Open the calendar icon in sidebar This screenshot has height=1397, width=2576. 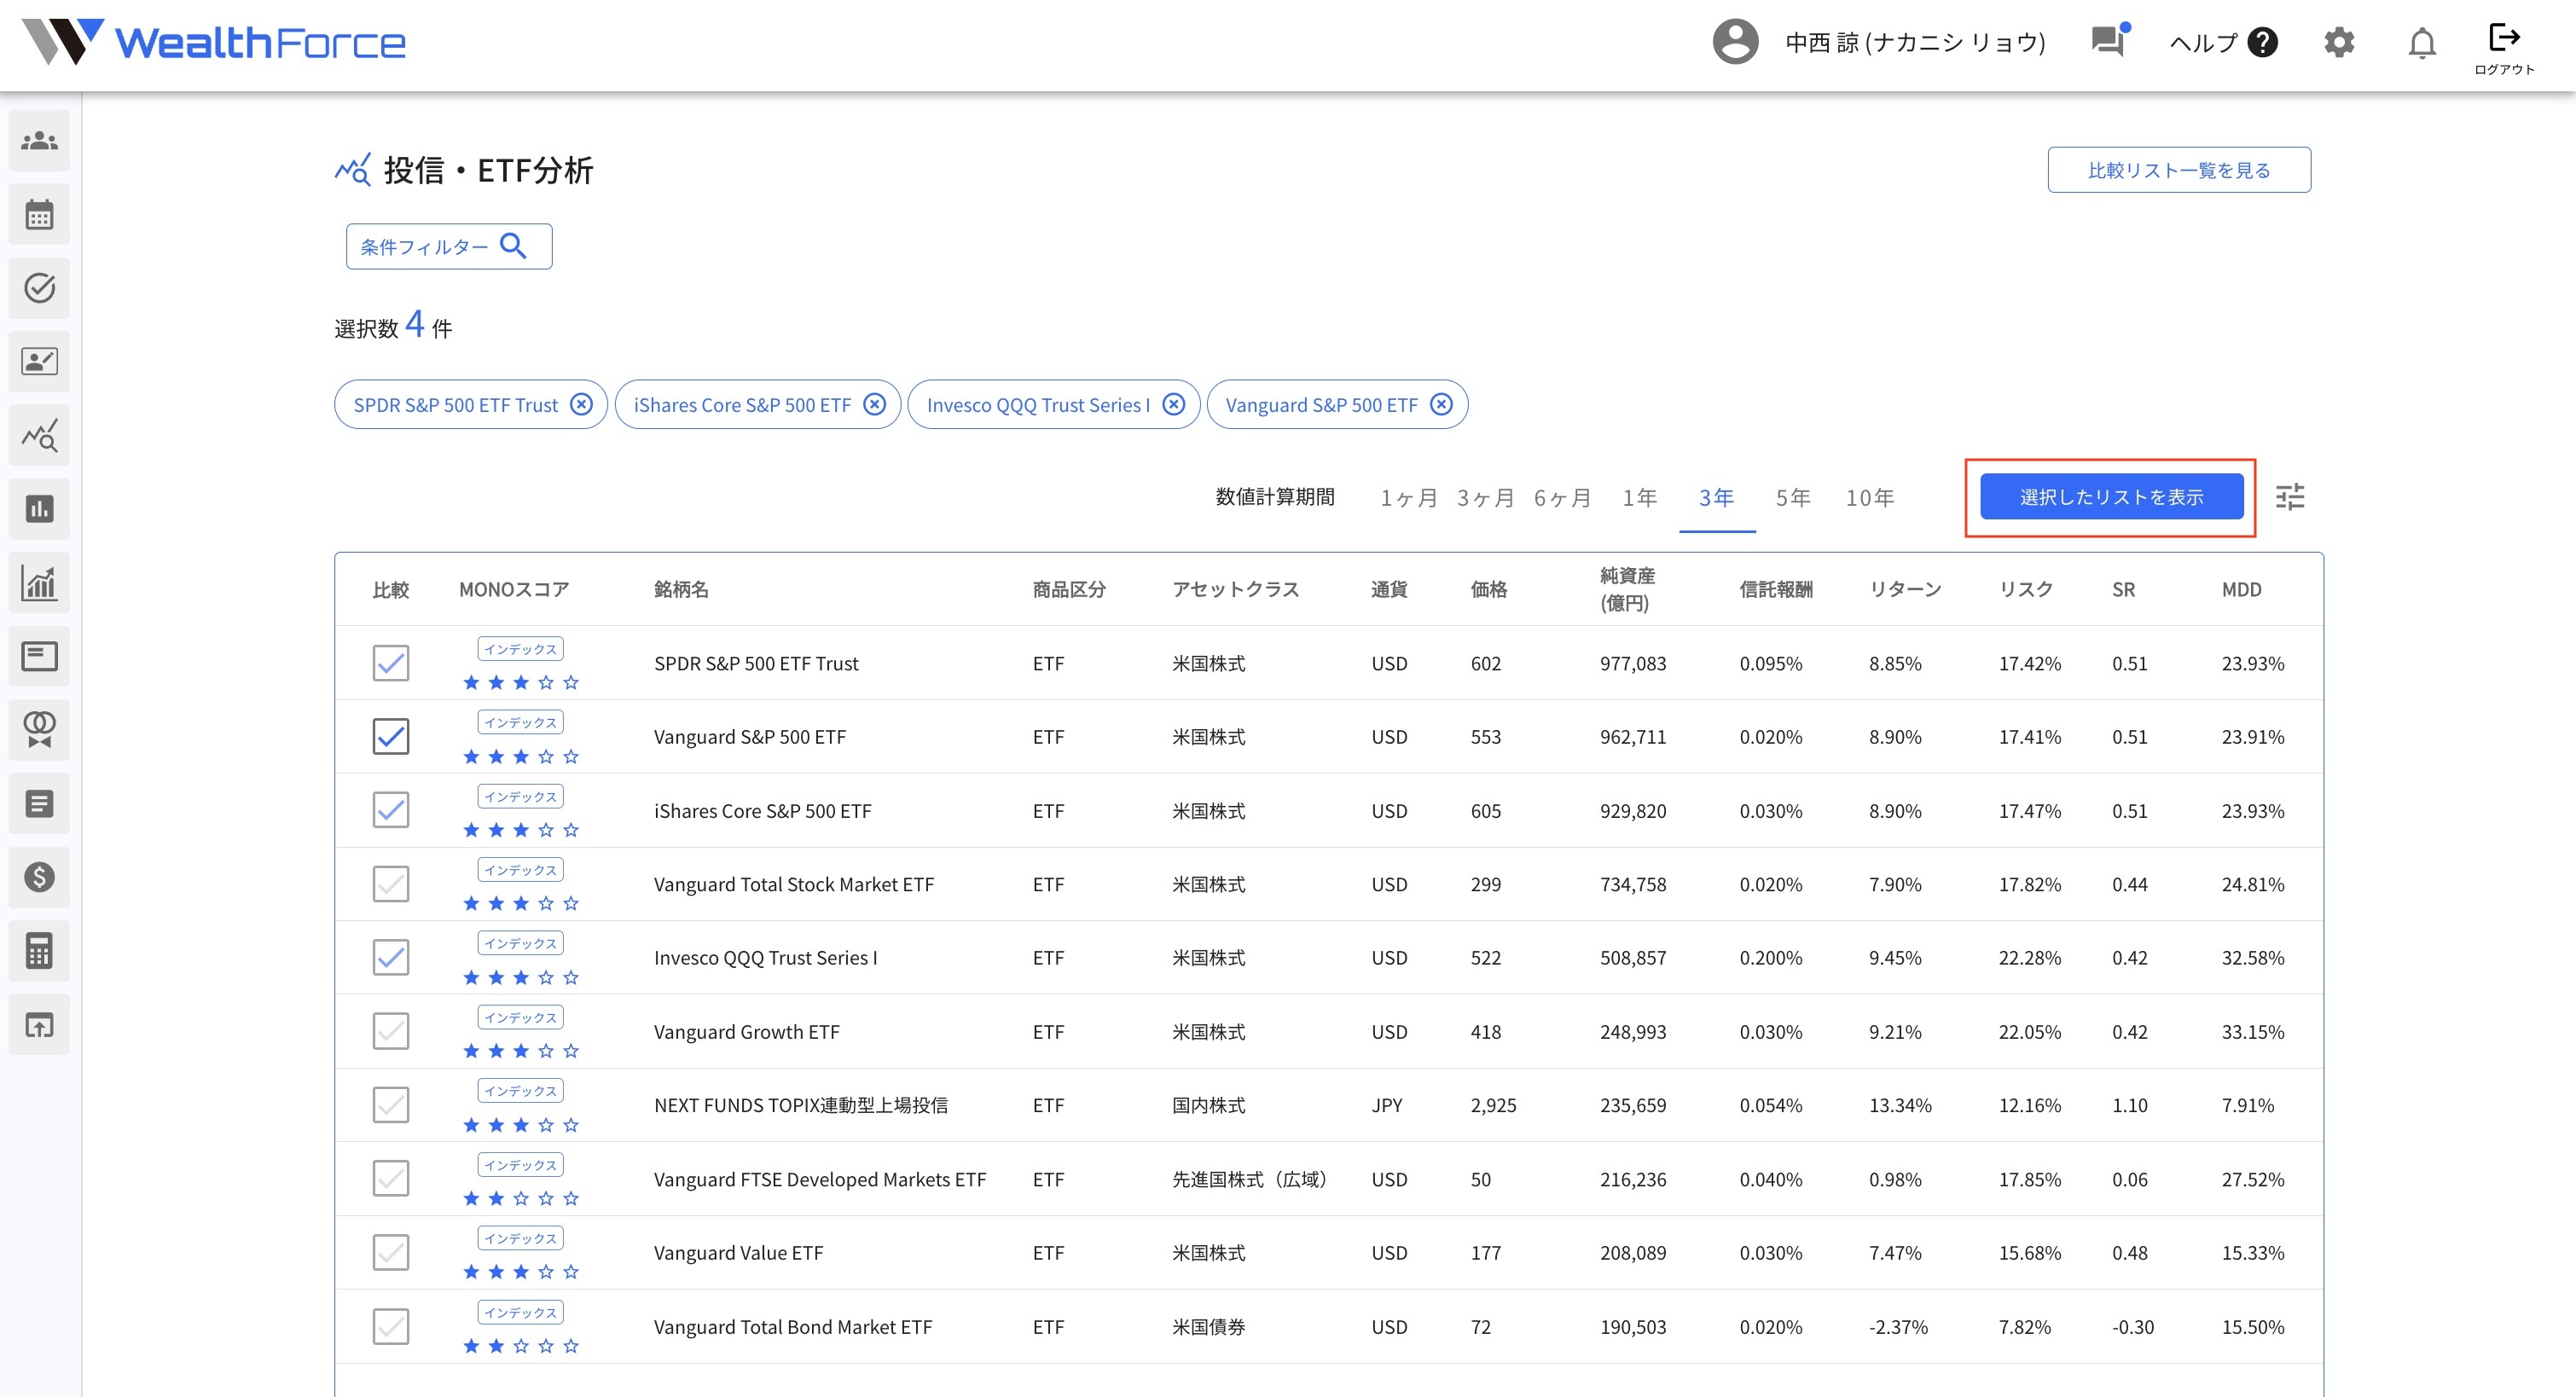pos(39,215)
